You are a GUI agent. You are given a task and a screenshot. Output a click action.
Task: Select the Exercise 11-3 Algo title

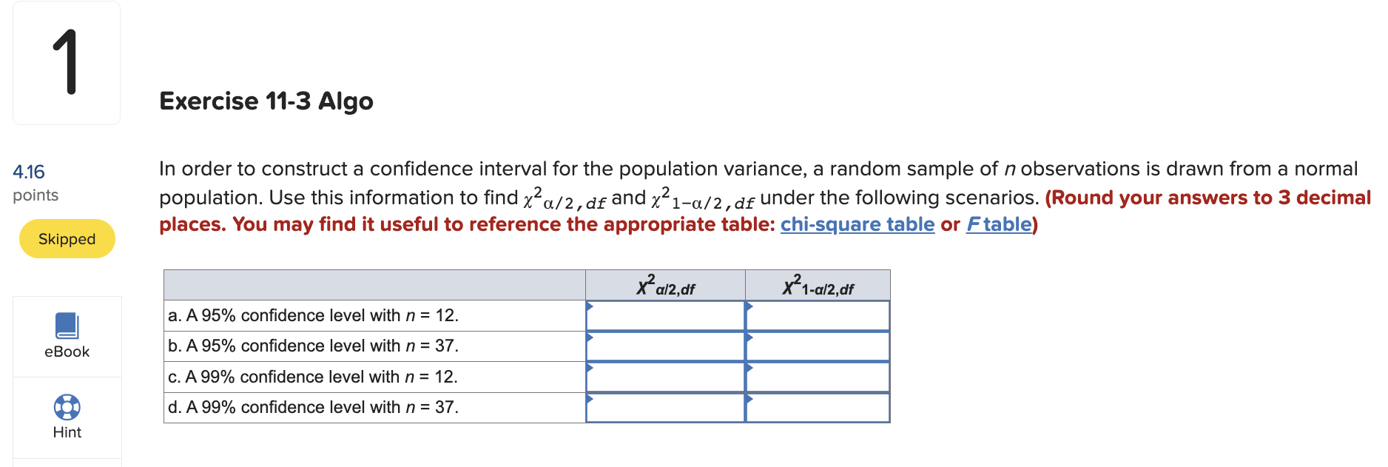(266, 101)
